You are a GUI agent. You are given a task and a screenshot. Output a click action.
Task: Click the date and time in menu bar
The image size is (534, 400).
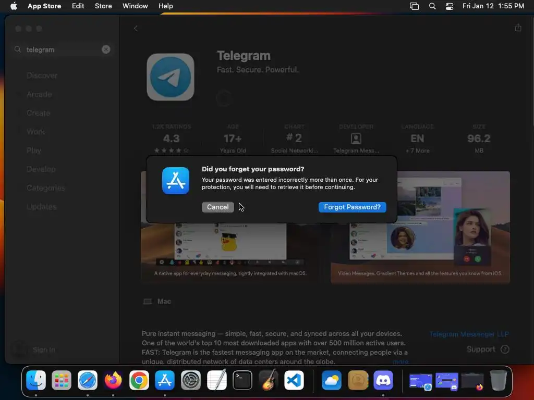click(x=493, y=6)
